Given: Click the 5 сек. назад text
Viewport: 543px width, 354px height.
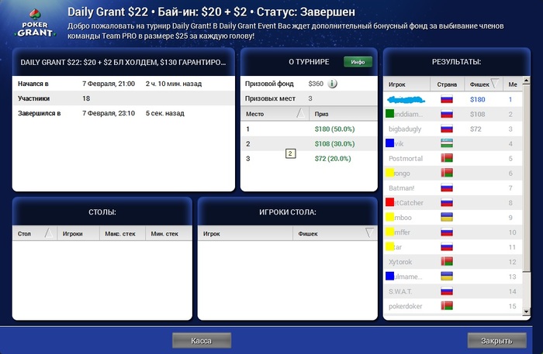Looking at the screenshot, I should coord(164,113).
